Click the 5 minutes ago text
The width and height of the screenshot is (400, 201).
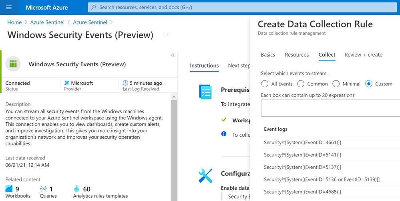click(x=146, y=83)
